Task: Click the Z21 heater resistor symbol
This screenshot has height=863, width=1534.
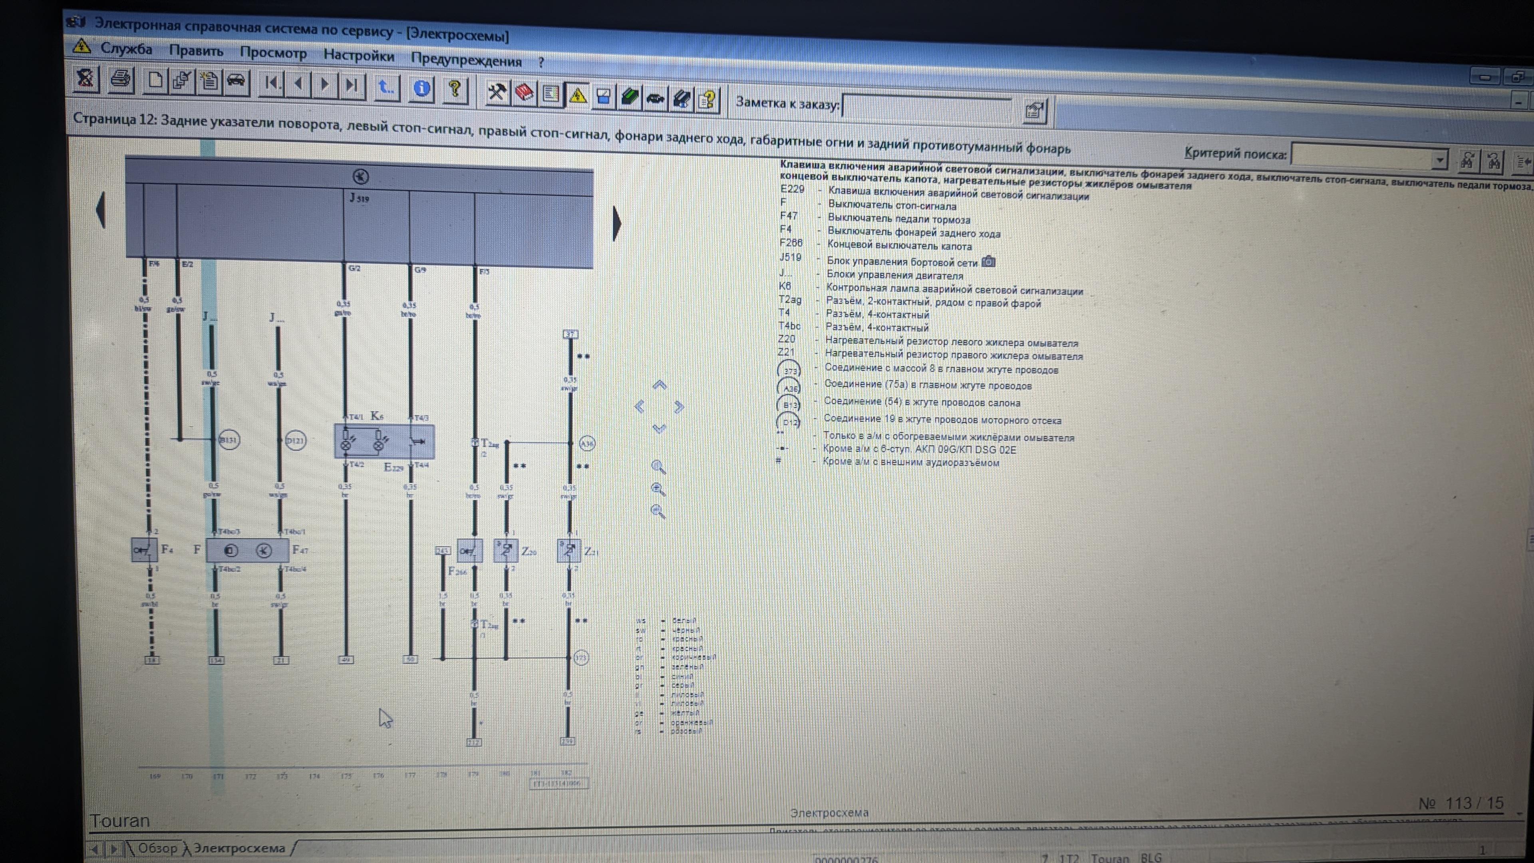Action: (x=569, y=551)
